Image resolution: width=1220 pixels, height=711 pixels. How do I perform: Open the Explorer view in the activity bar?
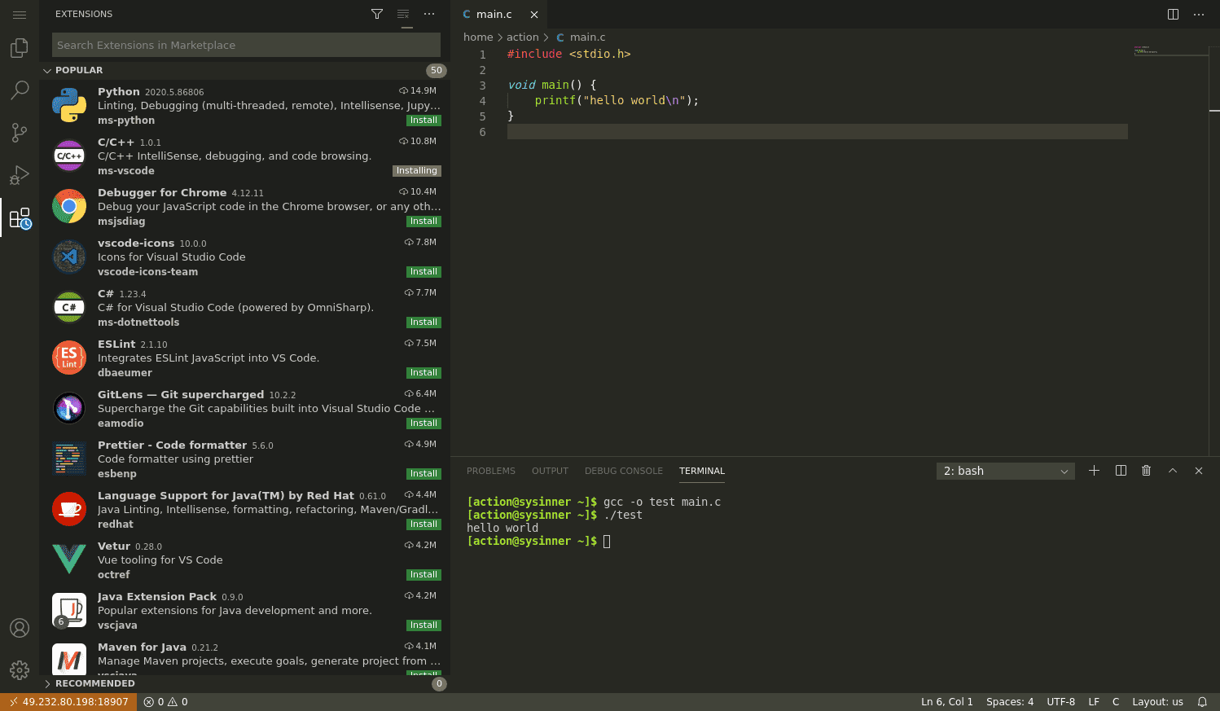[19, 48]
